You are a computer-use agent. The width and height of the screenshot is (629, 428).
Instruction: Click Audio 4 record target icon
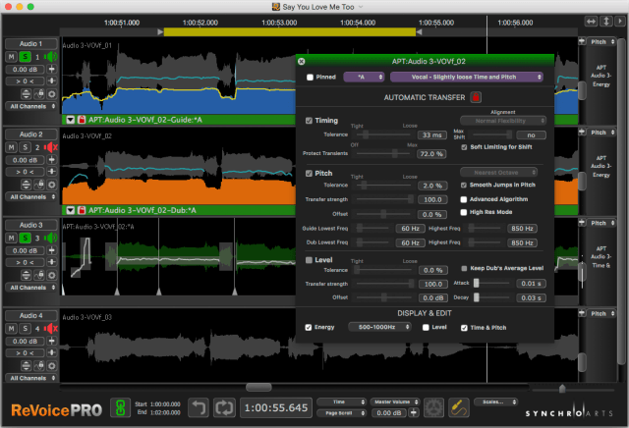point(52,366)
